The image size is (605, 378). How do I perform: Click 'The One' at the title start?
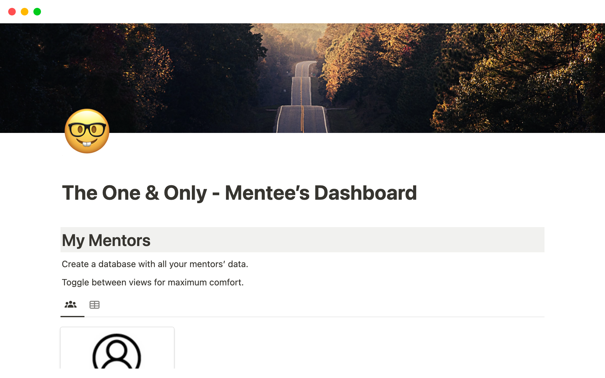(x=101, y=193)
